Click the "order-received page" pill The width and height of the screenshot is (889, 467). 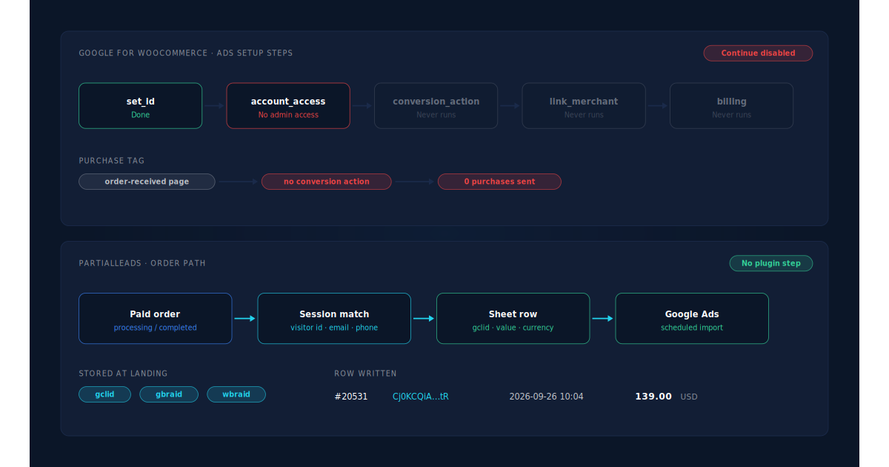point(147,182)
